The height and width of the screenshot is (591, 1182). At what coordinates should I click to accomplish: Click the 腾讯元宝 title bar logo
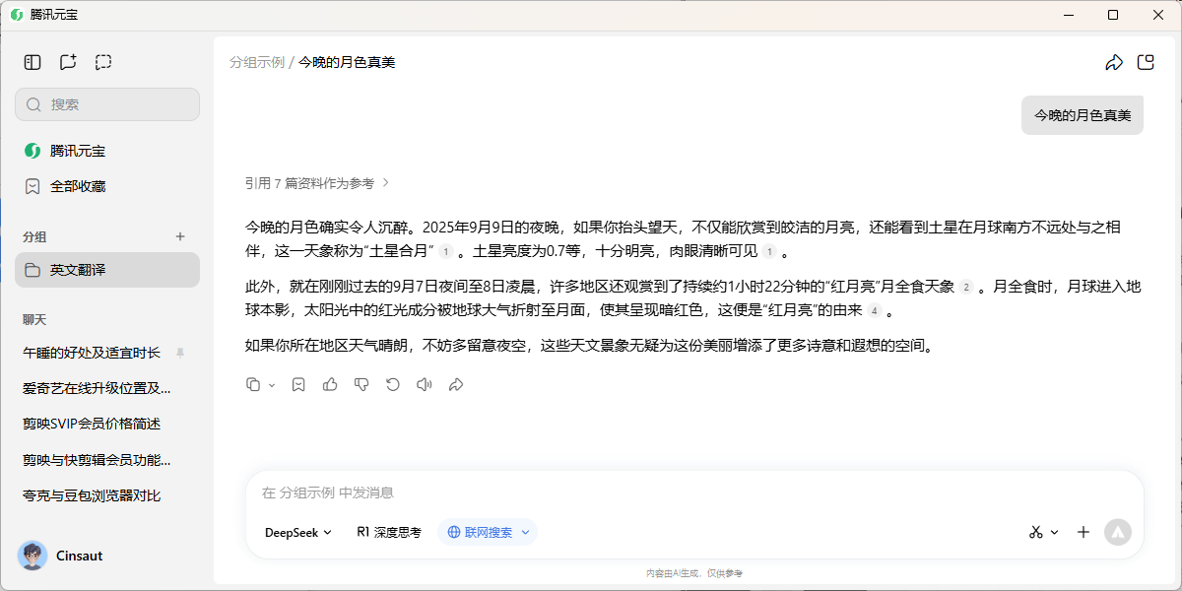16,15
